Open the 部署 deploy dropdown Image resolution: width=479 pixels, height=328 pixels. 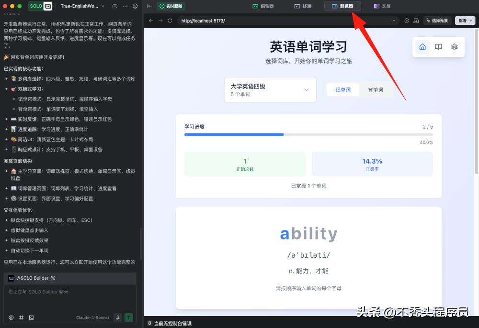(464, 21)
